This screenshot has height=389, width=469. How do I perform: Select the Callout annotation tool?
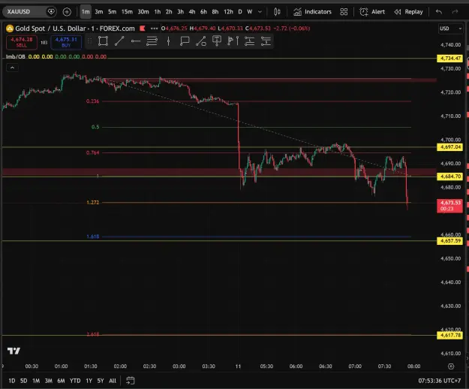(x=185, y=41)
